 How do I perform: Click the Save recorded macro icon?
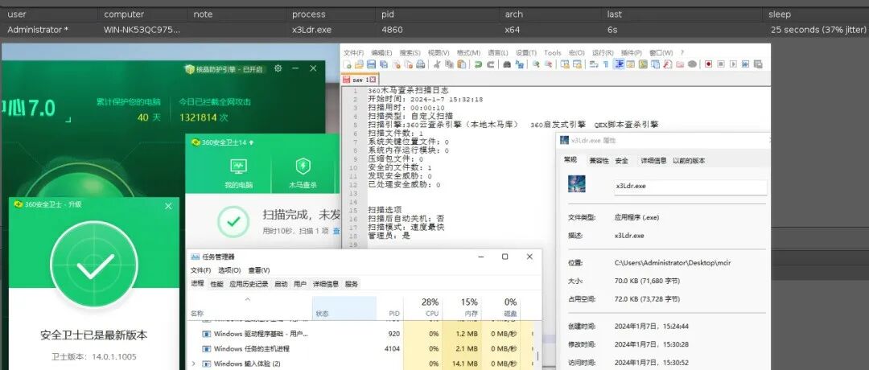[758, 64]
